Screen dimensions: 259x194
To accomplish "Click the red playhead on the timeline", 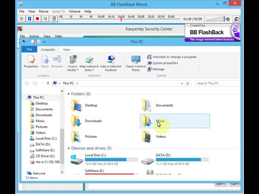I will tap(121, 19).
